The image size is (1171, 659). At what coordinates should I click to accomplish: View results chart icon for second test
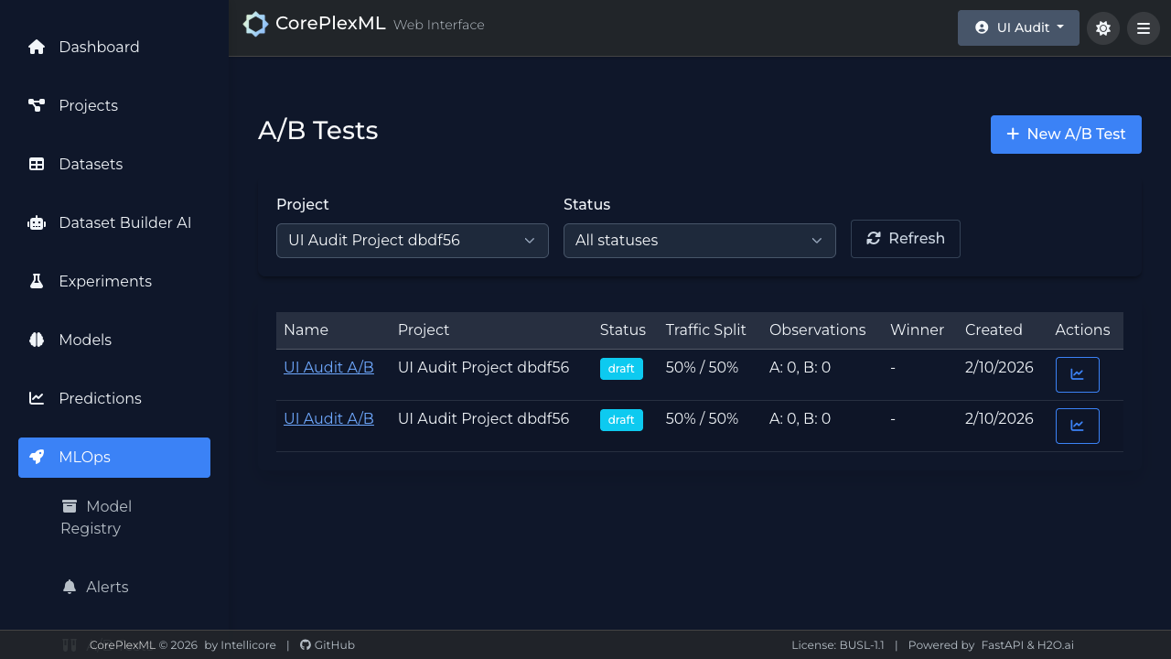coord(1077,427)
